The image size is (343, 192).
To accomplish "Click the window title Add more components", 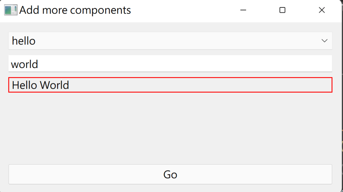I will pos(75,10).
